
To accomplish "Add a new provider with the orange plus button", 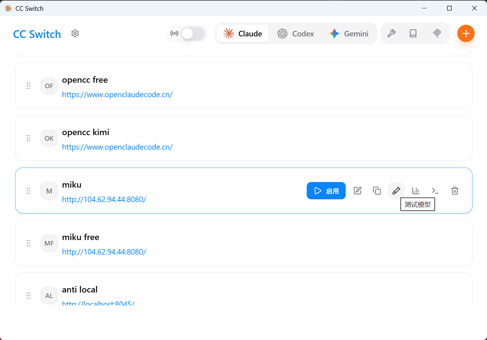I will click(x=466, y=33).
